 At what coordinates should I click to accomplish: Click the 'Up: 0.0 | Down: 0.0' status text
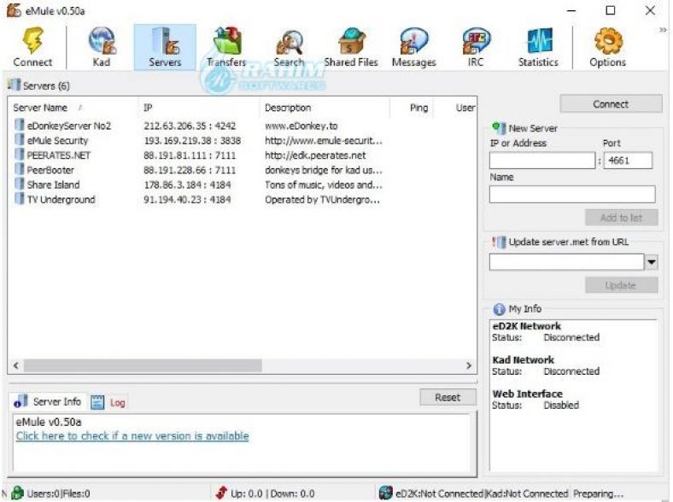click(x=272, y=493)
